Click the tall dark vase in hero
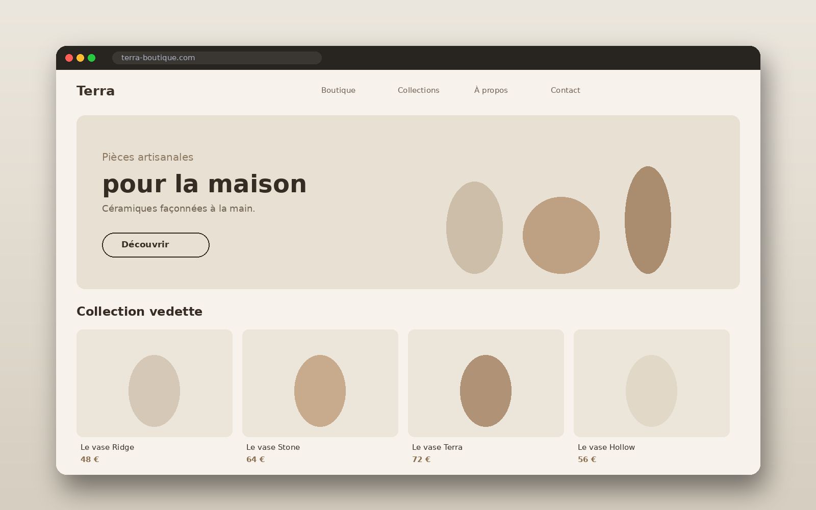816x510 pixels. tap(648, 220)
